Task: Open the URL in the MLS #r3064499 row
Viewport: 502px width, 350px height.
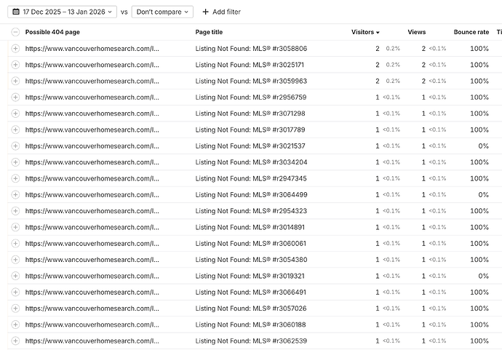Action: (92, 195)
